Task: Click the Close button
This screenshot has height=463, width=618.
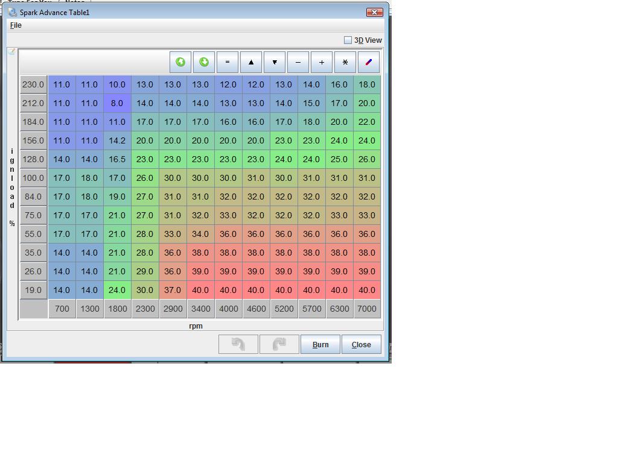Action: click(362, 344)
